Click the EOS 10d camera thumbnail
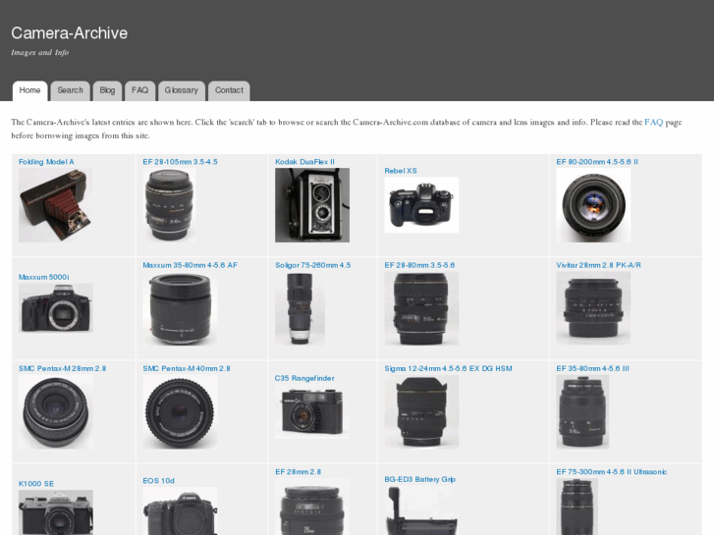714x535 pixels. (180, 510)
